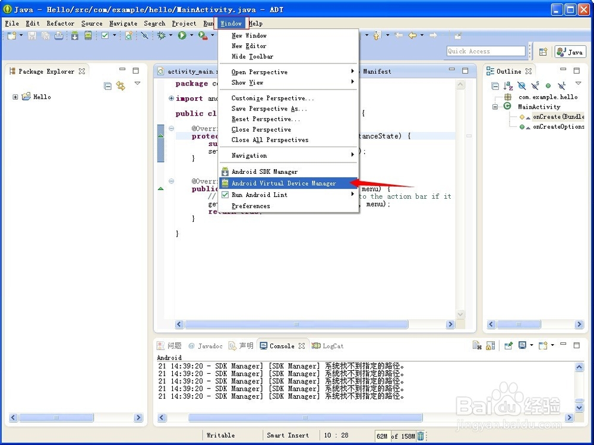
Task: Click Collapse All in Package Explorer
Action: pos(108,86)
